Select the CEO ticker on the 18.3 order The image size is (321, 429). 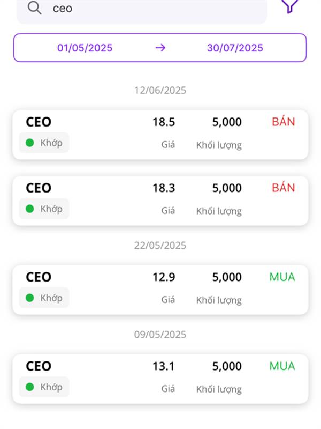click(39, 188)
